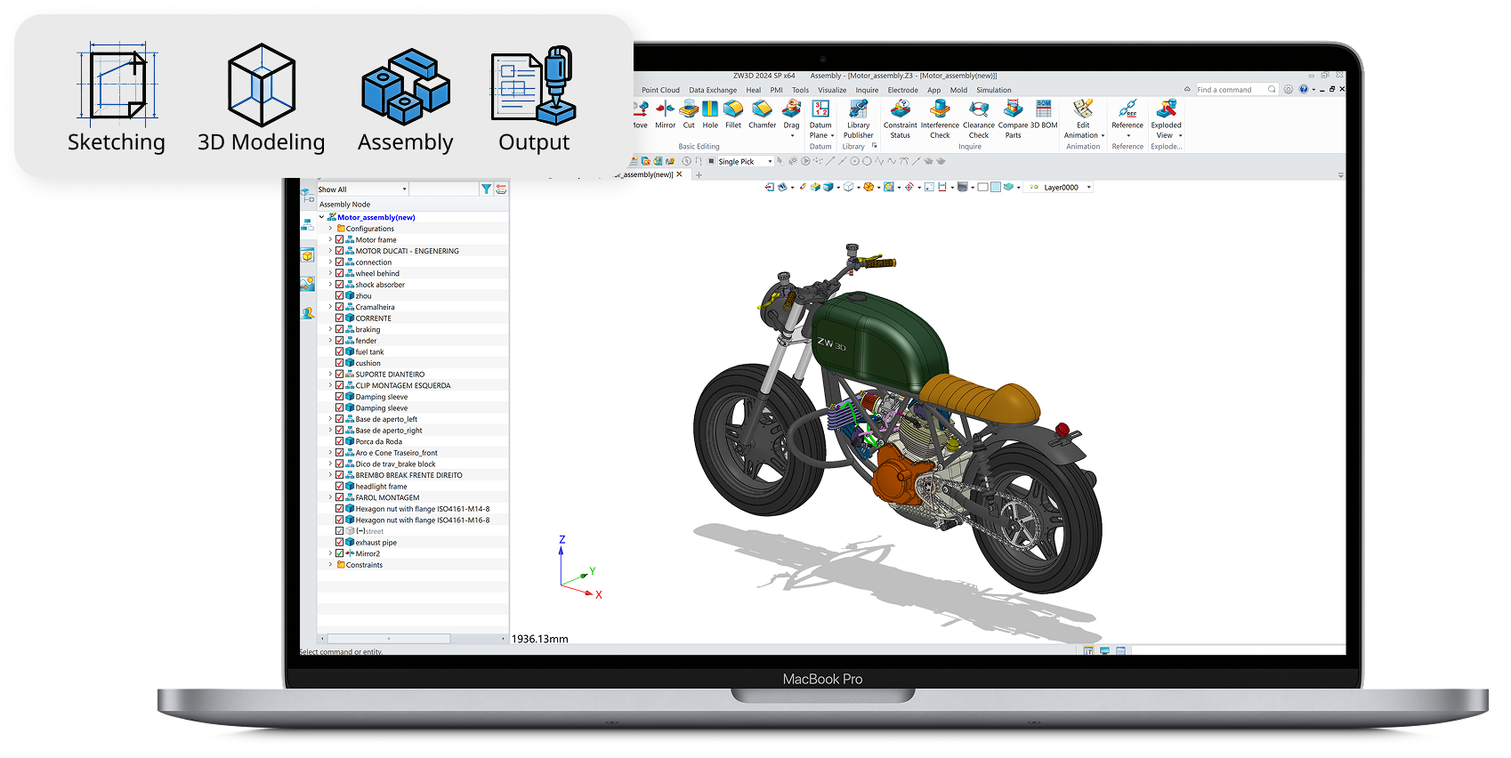Open the Interference Check tool
This screenshot has height=758, width=1511.
coord(940,109)
